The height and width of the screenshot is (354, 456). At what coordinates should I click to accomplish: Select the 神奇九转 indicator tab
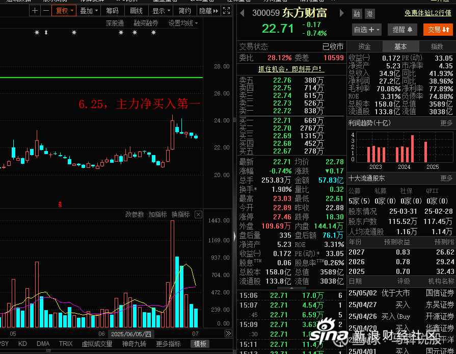click(x=134, y=344)
